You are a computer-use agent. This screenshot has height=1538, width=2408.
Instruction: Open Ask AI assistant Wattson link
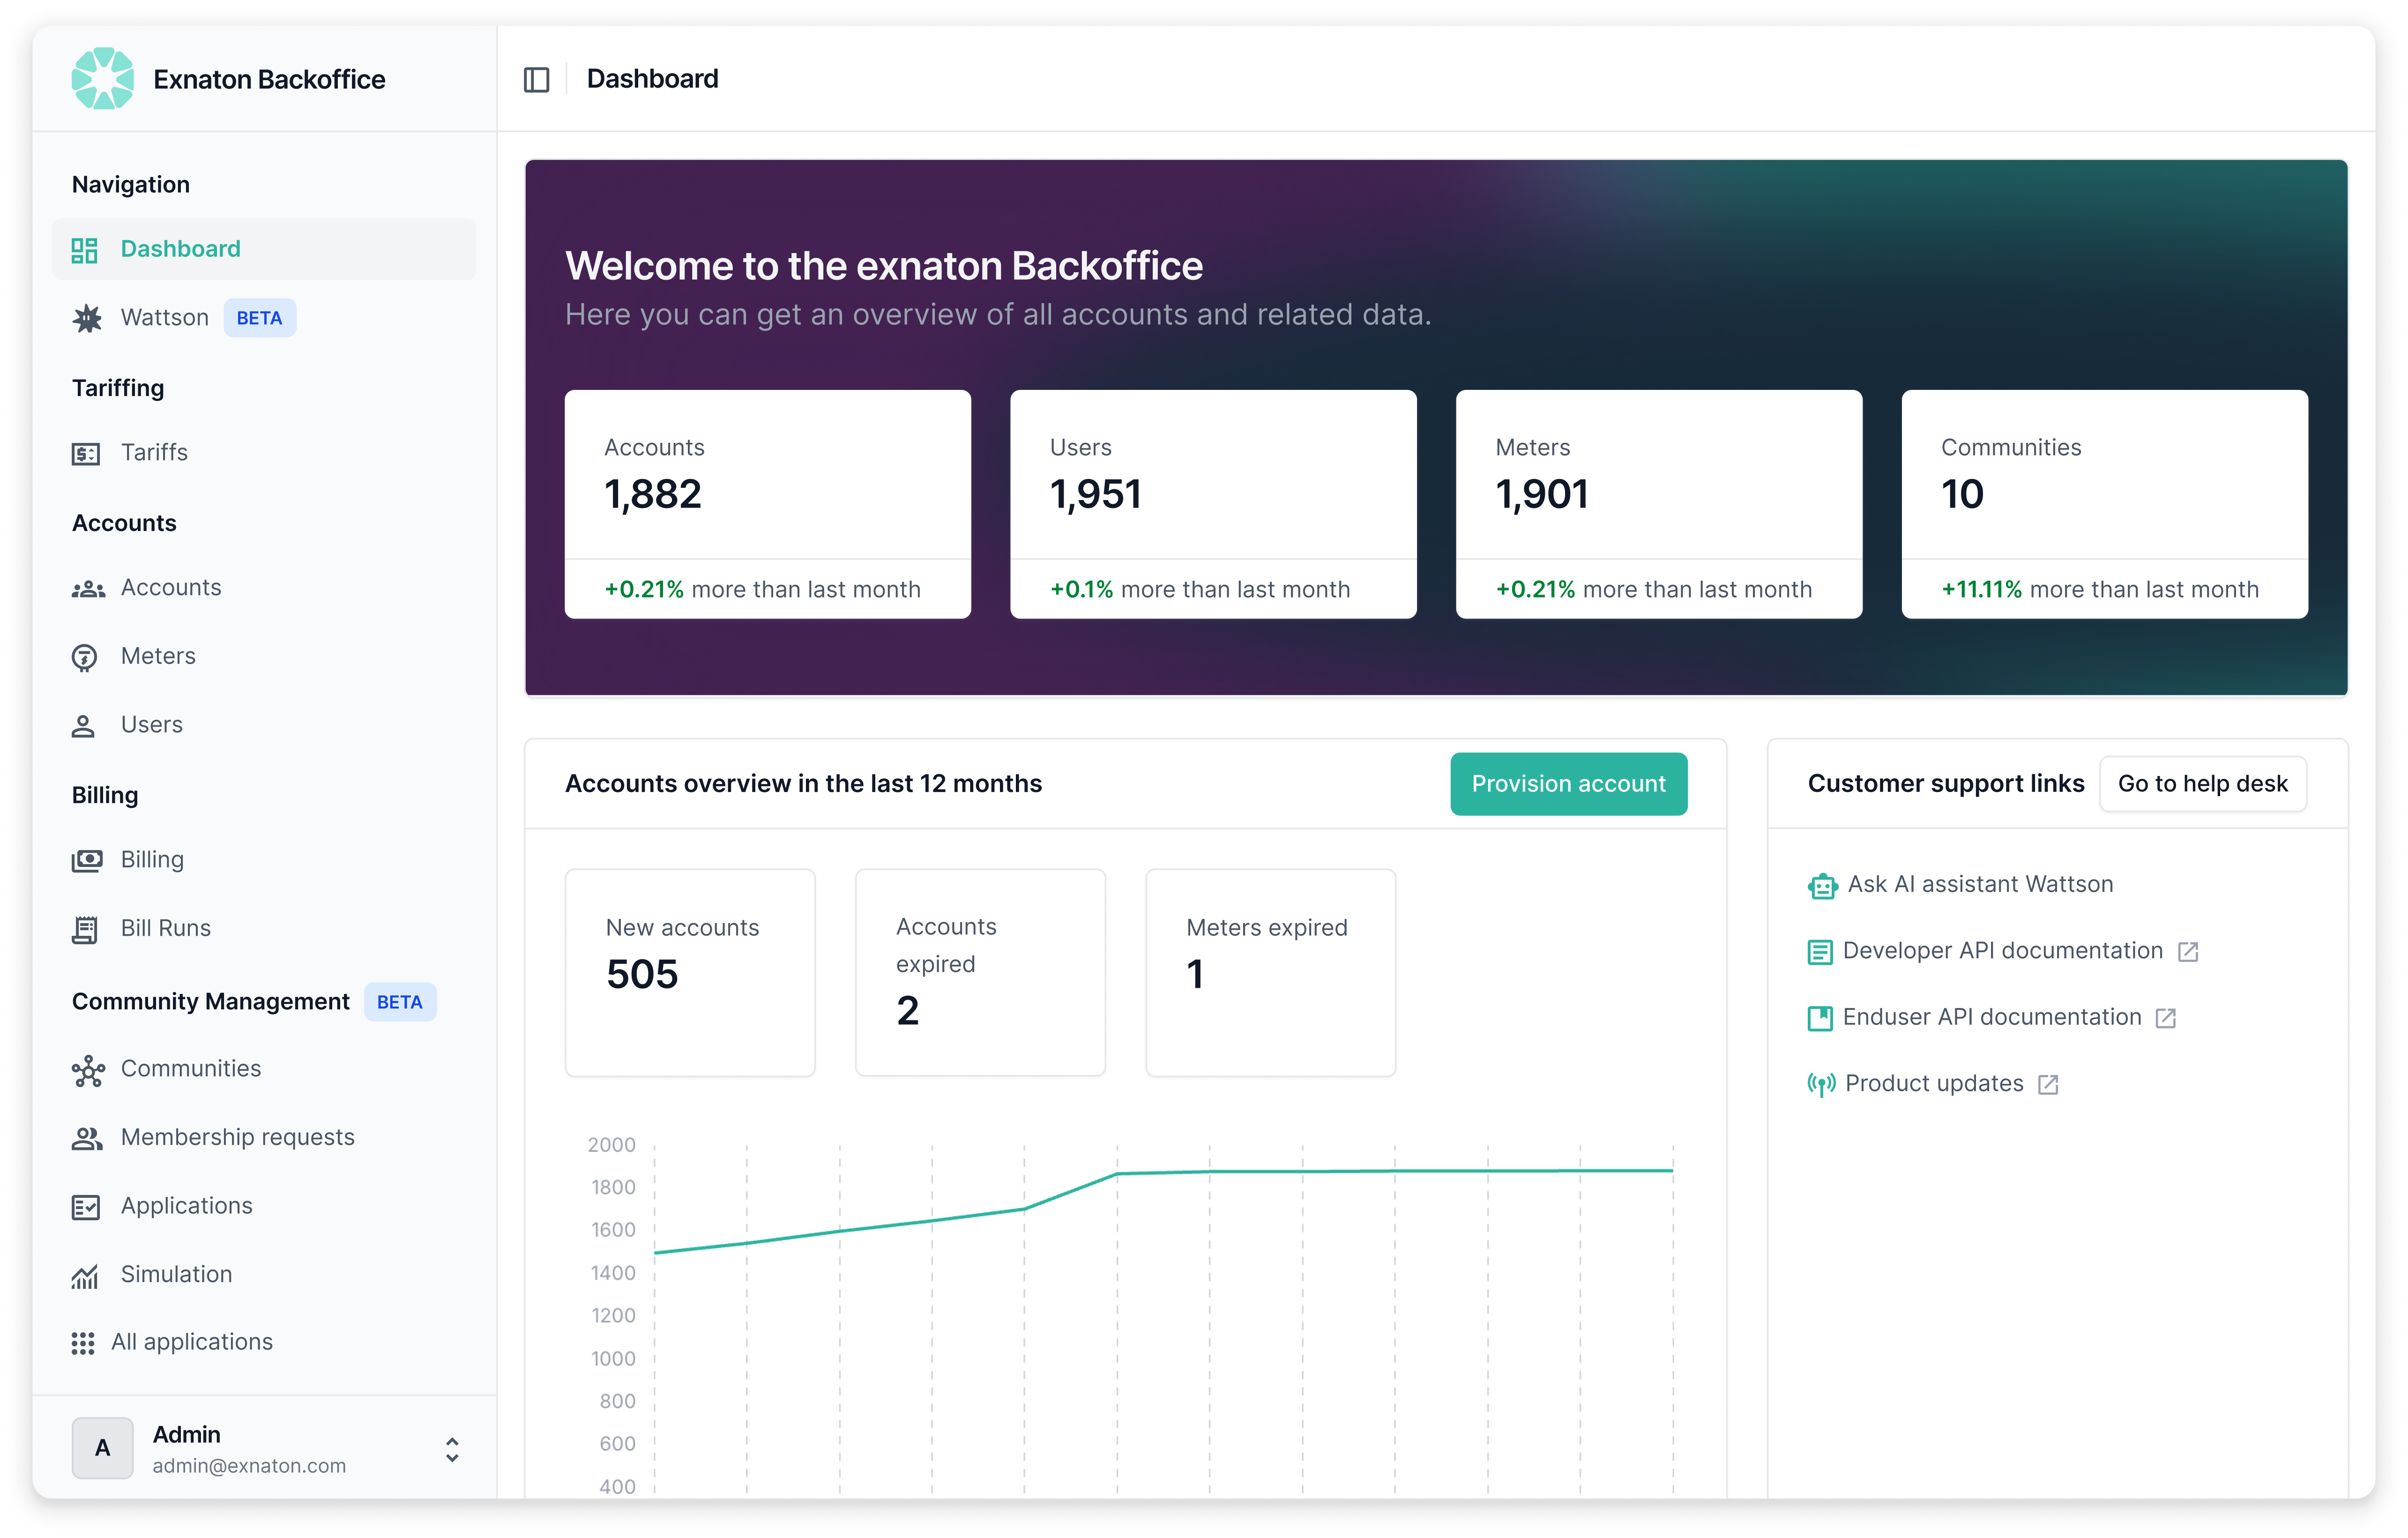(x=1960, y=885)
